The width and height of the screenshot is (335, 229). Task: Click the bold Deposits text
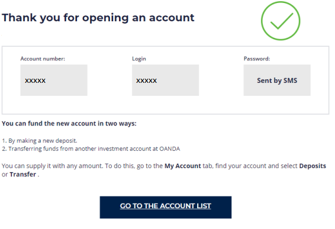tap(313, 166)
